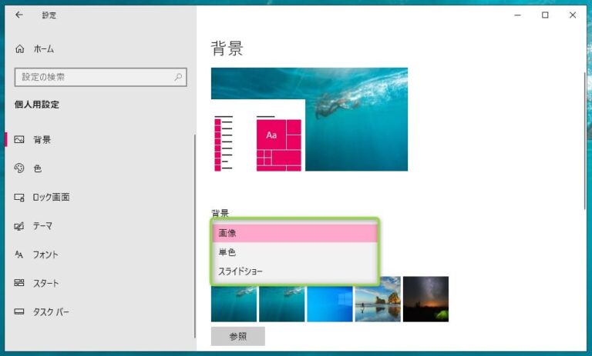The image size is (592, 356).
Task: Select the テーマ brush icon
Action: point(19,226)
